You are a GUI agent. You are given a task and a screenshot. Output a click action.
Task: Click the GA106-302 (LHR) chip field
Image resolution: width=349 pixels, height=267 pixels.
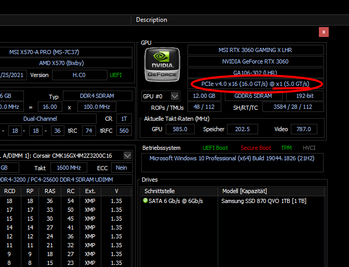click(x=256, y=73)
